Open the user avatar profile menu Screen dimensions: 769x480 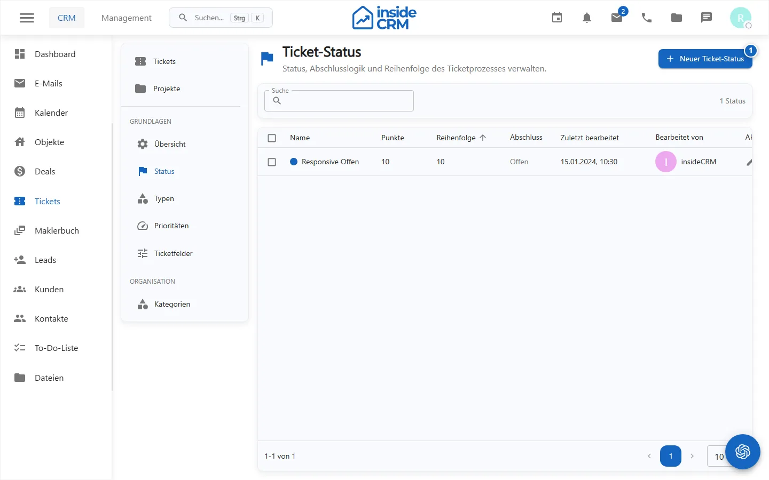741,18
